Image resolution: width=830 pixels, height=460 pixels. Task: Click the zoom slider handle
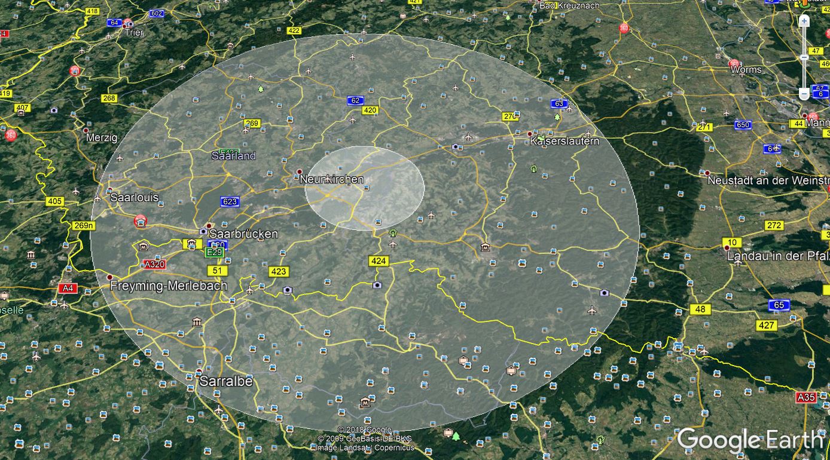804,57
